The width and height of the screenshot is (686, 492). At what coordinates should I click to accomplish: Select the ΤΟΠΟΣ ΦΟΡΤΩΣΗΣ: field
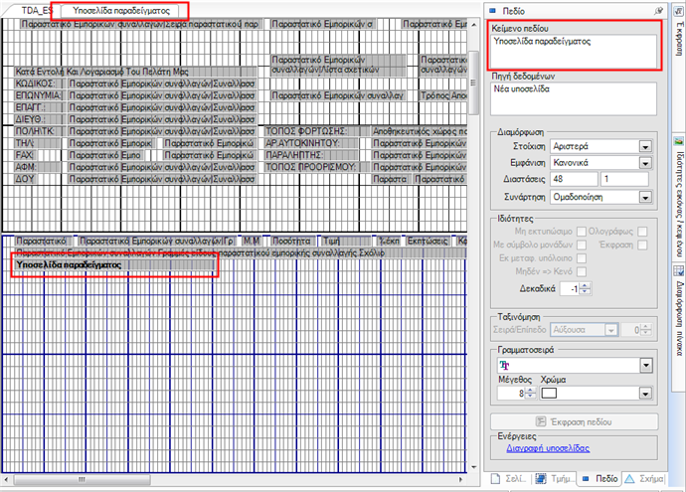click(317, 131)
